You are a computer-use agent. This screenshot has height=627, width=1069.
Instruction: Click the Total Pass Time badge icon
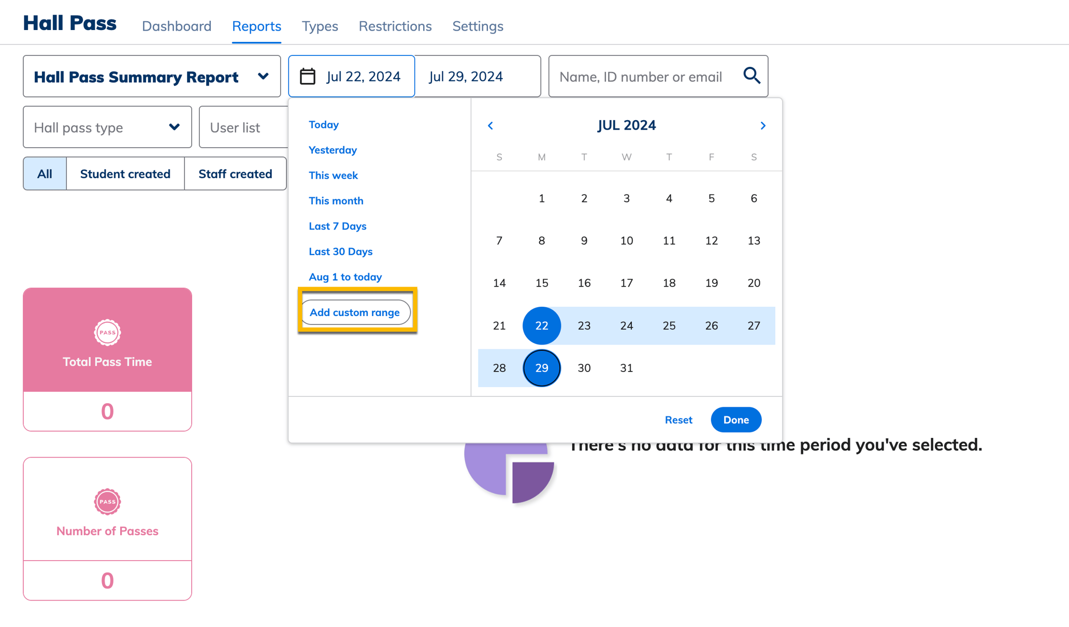[x=107, y=332]
